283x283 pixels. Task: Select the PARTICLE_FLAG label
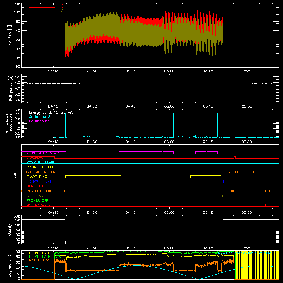point(40,191)
